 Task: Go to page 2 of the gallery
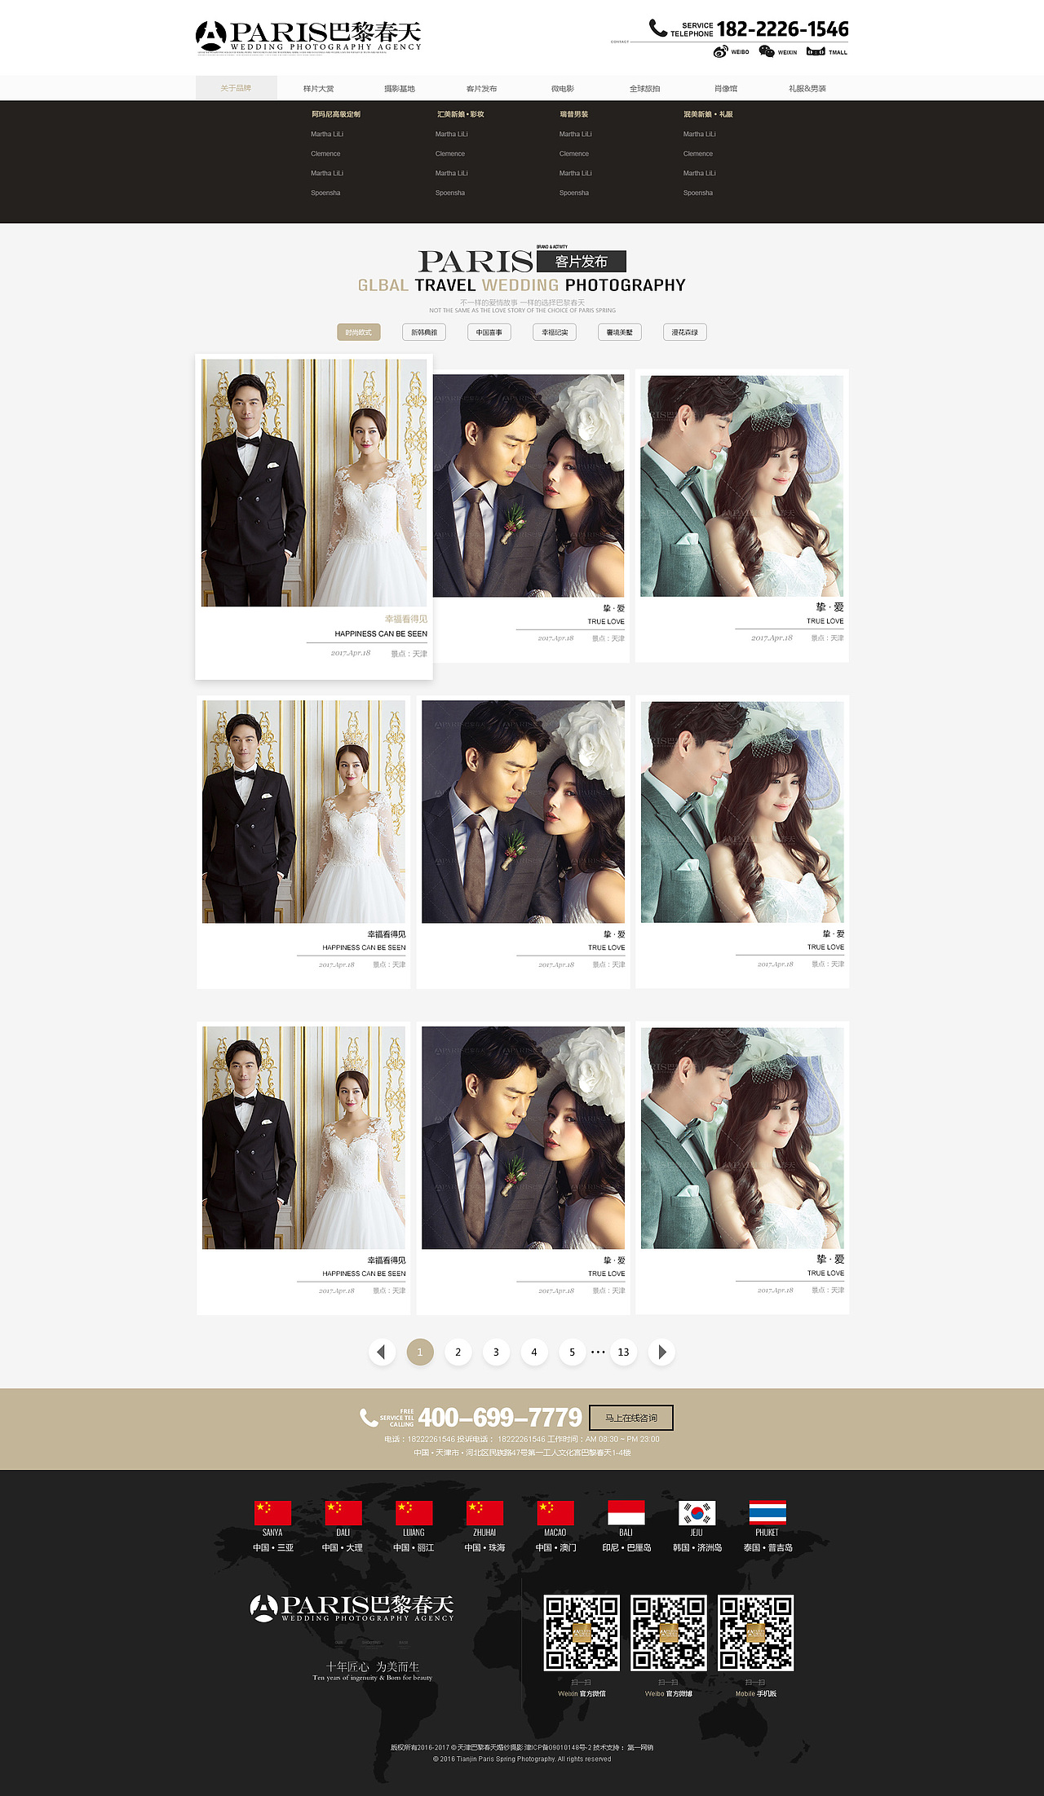(x=458, y=1352)
